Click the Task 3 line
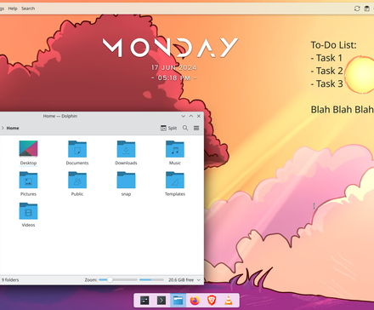 [x=326, y=83]
